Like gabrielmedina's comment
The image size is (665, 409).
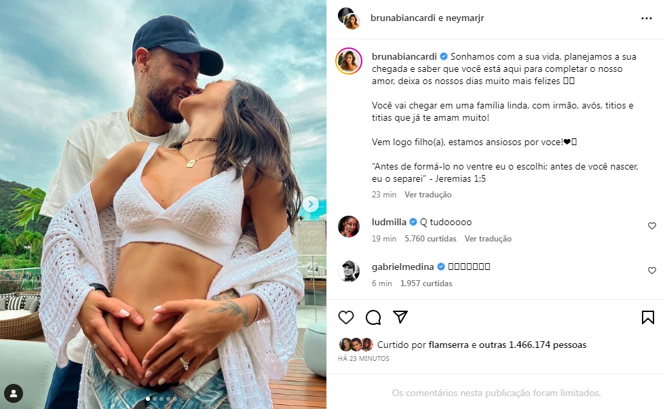(x=652, y=271)
